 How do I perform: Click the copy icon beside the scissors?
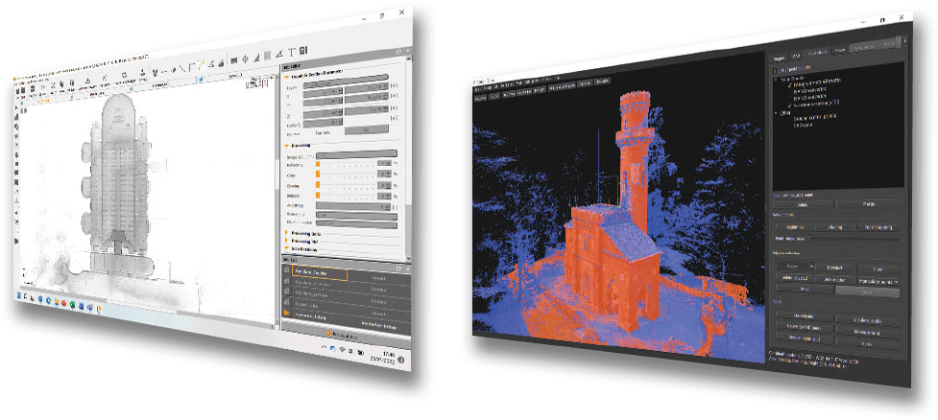(62, 83)
